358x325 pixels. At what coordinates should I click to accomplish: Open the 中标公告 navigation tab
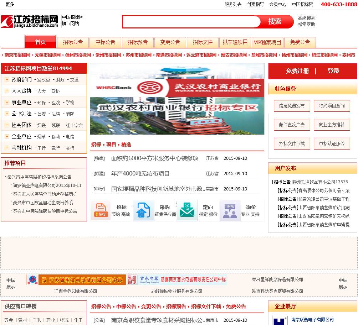(x=105, y=42)
